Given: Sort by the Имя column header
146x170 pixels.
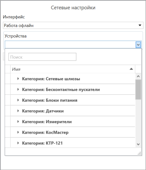Looking at the screenshot, I should coord(73,69).
